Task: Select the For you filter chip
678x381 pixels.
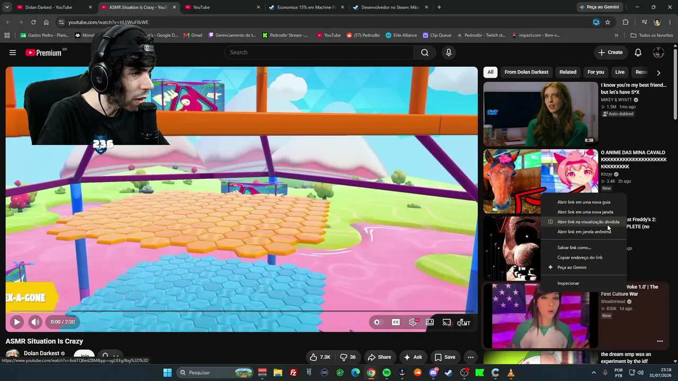Action: pyautogui.click(x=596, y=72)
